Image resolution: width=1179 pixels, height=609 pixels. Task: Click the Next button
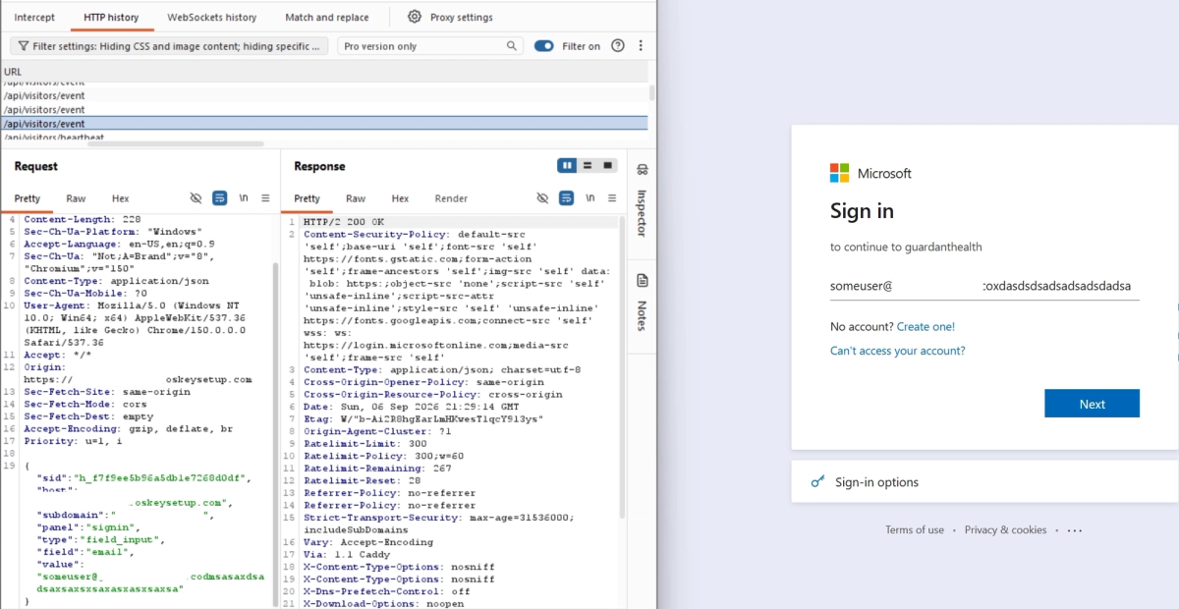1092,404
